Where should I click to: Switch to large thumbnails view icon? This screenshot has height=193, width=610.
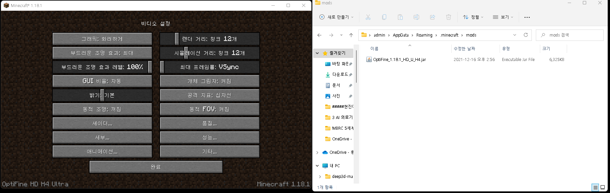tap(603, 187)
